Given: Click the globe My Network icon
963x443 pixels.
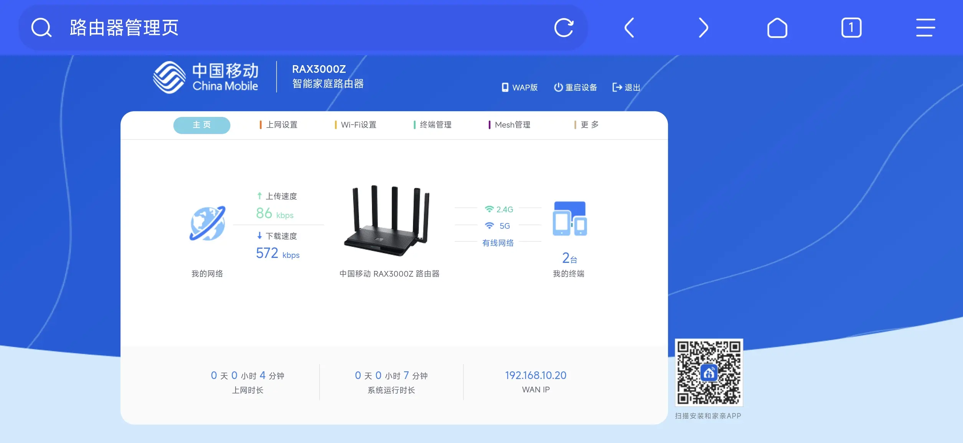Looking at the screenshot, I should (x=208, y=223).
